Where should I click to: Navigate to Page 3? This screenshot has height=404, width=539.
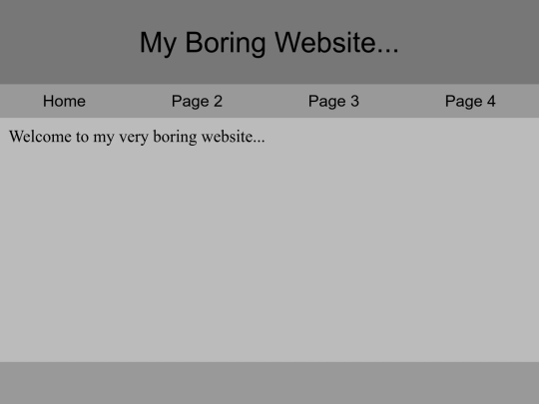pos(333,102)
